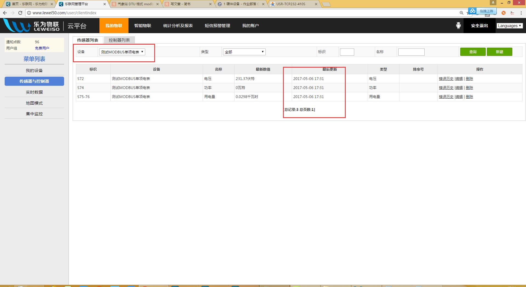526x287 pixels.
Task: Click the 0.0298千瓦时 value cell
Action: pyautogui.click(x=263, y=97)
